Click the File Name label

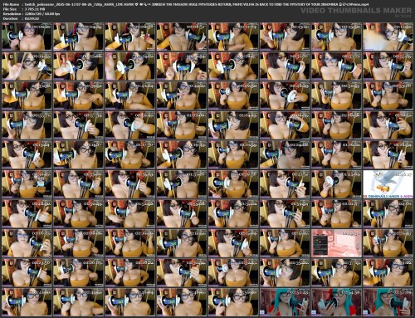point(11,4)
